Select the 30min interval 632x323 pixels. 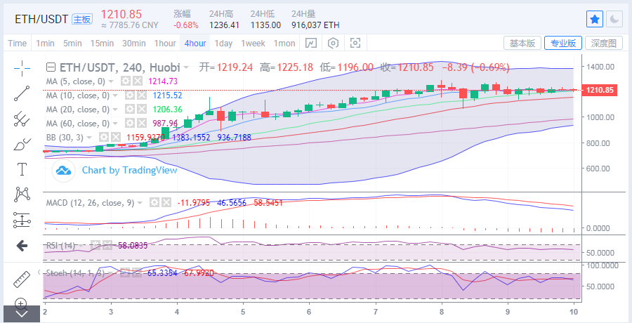[x=134, y=43]
